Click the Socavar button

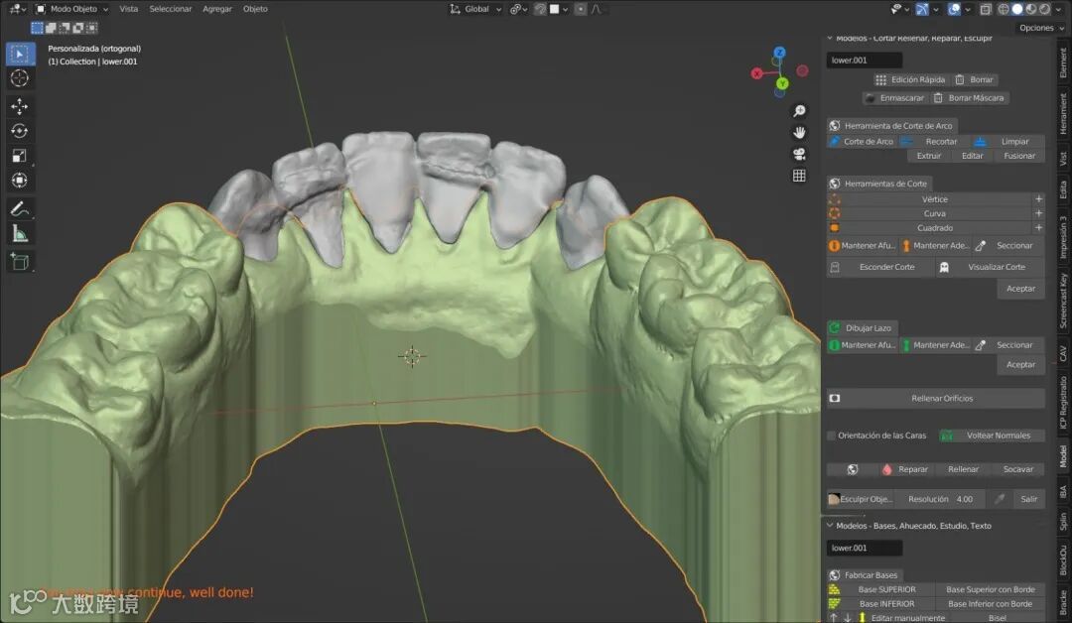coord(1018,469)
